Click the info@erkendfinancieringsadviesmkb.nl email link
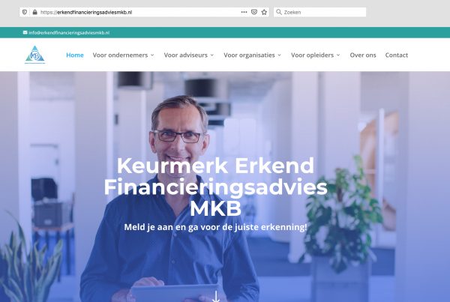 (69, 33)
